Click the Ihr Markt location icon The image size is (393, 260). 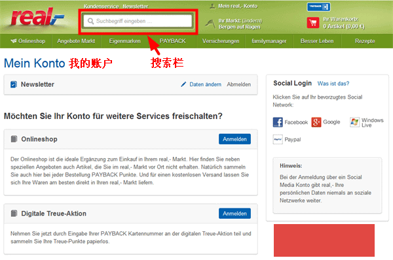pos(210,24)
